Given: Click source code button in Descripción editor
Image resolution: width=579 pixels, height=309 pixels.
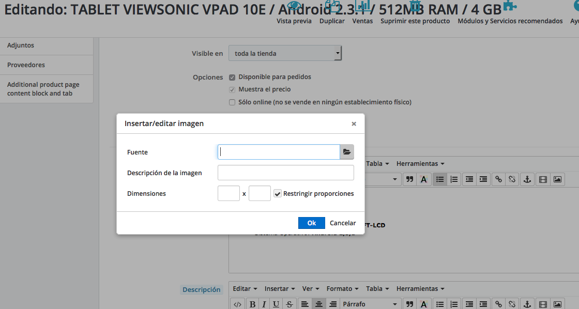Looking at the screenshot, I should [237, 304].
